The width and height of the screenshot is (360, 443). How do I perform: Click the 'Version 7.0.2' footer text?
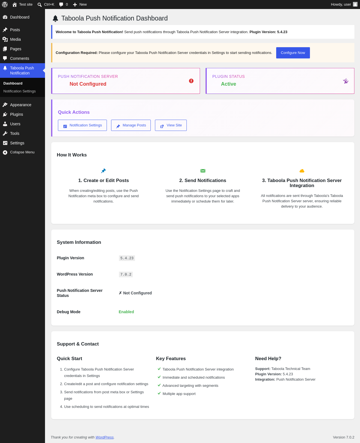[344, 437]
